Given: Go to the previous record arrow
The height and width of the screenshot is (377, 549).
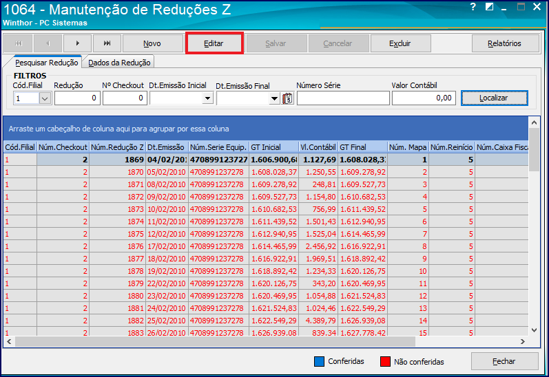Looking at the screenshot, I should click(x=48, y=43).
